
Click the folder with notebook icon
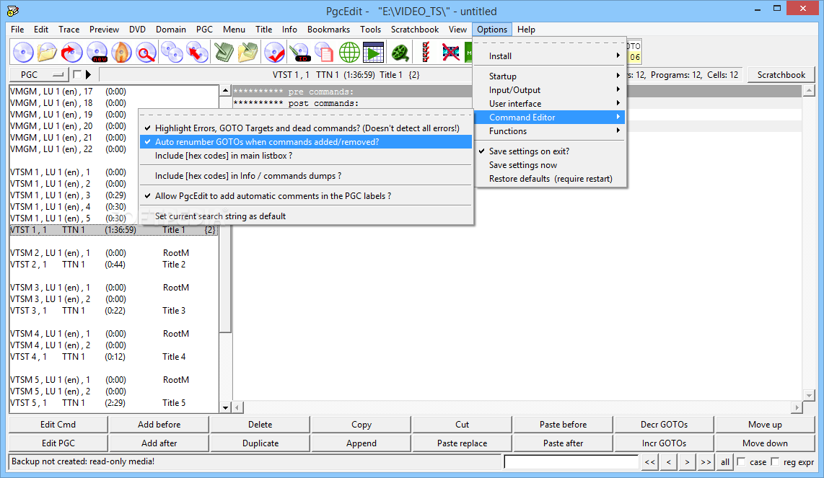pos(247,52)
